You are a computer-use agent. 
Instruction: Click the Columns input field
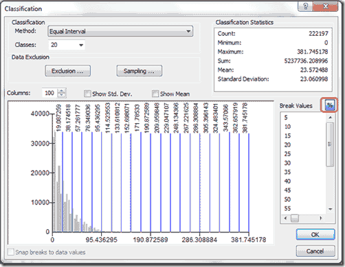tap(49, 93)
